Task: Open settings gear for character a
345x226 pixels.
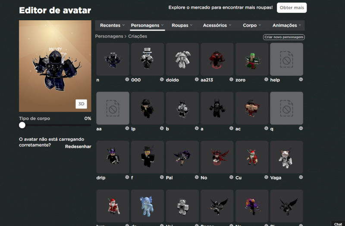Action: 231,128
